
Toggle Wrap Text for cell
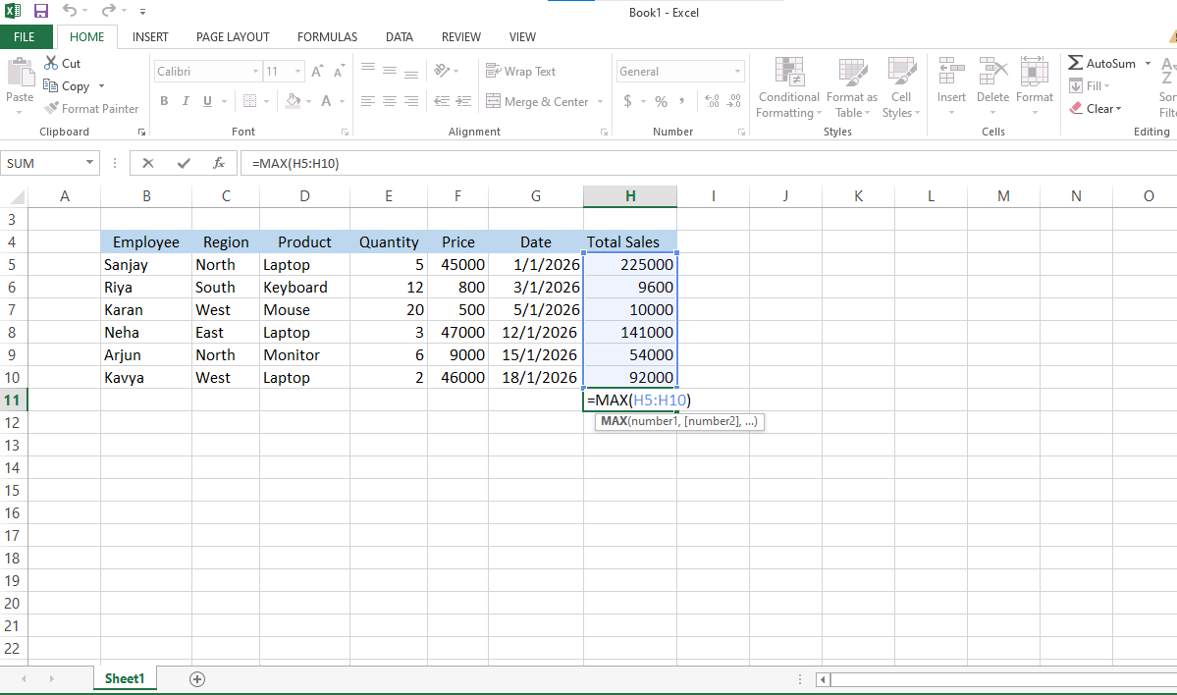click(x=520, y=72)
